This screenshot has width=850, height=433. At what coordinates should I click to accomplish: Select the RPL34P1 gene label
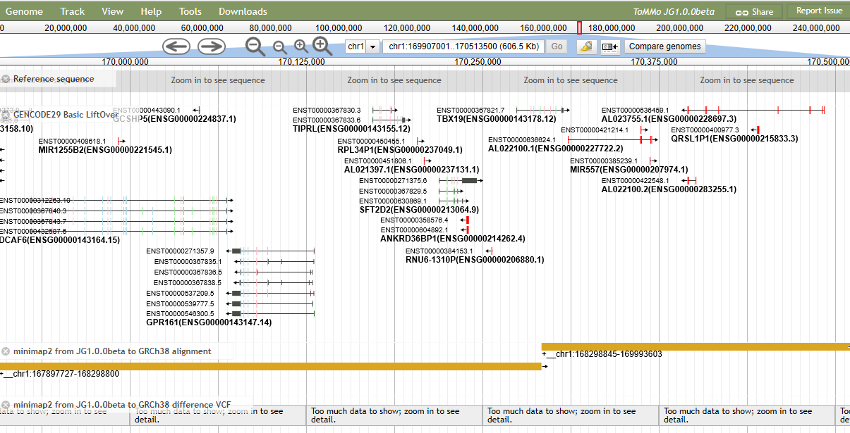coord(400,150)
